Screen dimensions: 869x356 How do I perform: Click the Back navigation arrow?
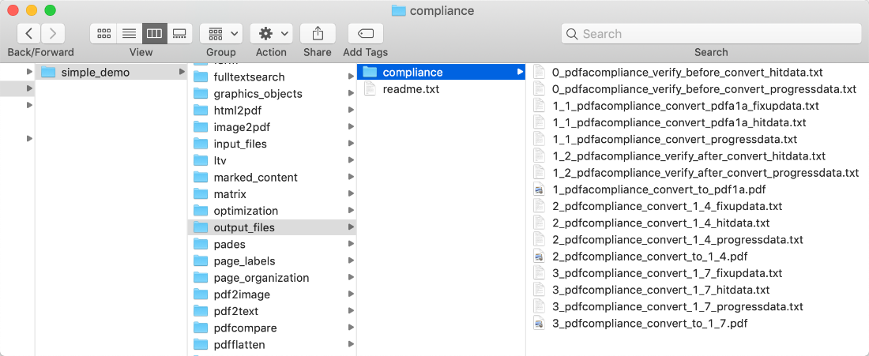(x=29, y=33)
